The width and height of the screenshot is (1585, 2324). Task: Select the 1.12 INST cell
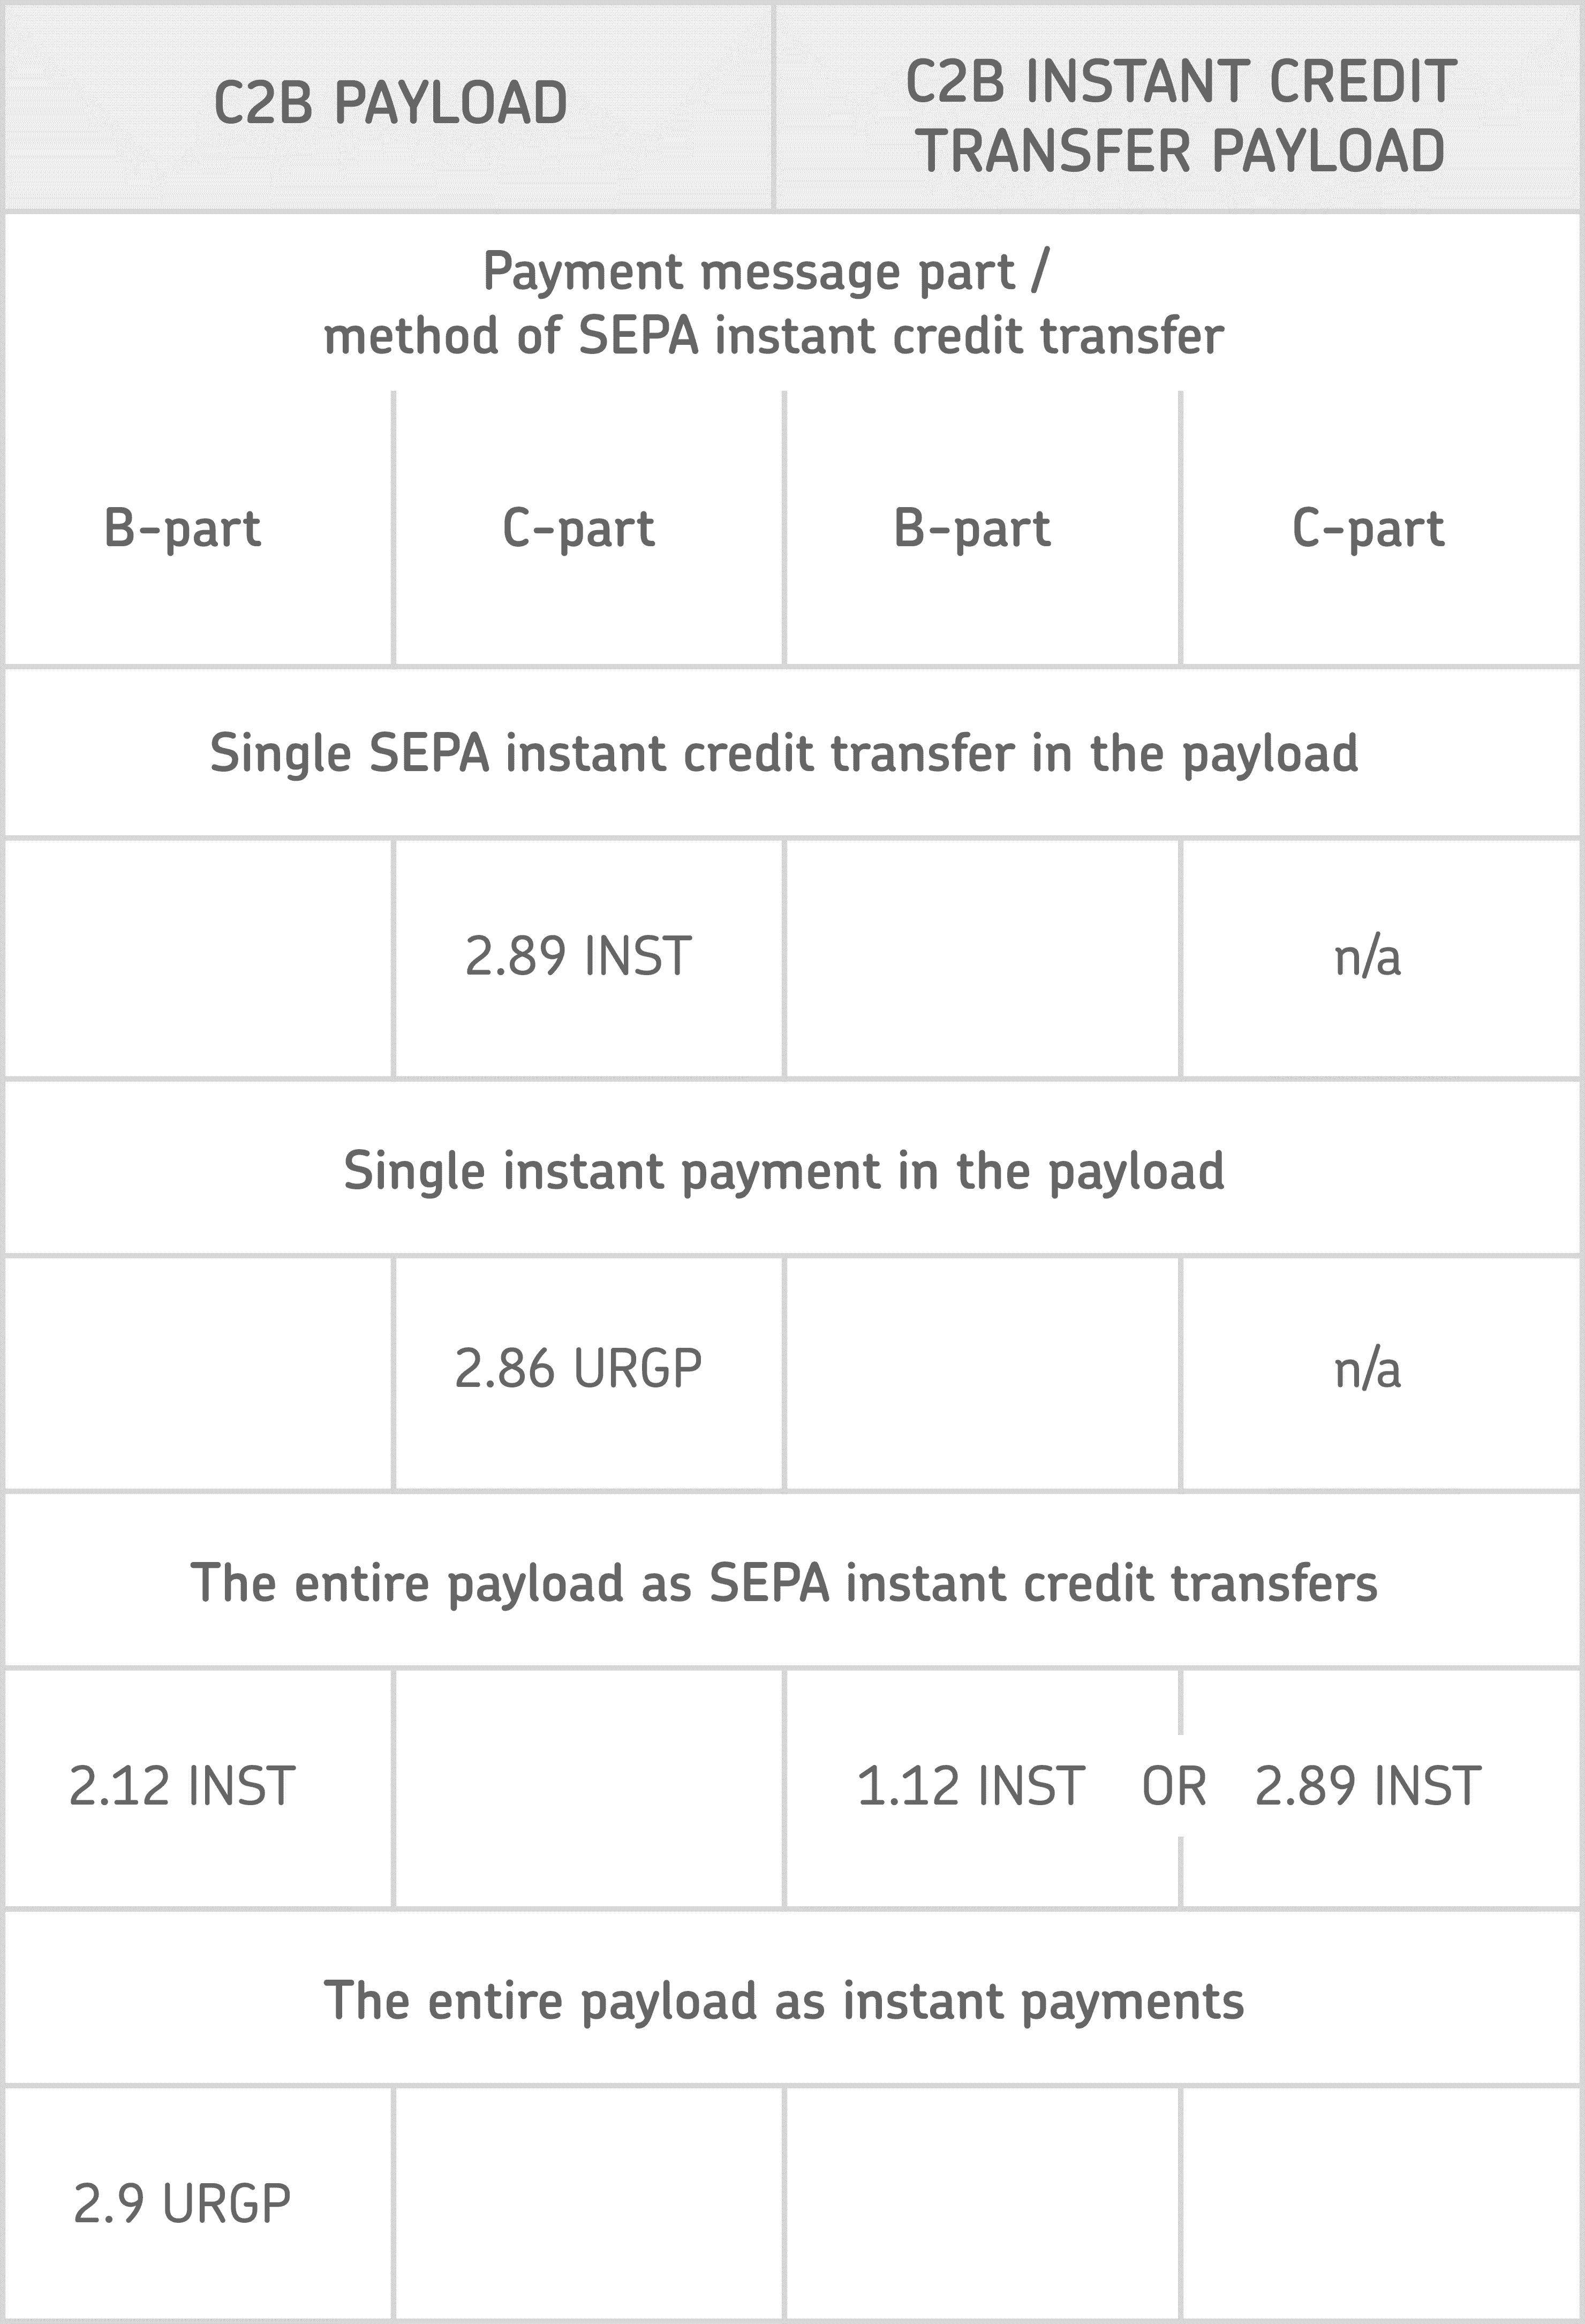[x=971, y=1787]
